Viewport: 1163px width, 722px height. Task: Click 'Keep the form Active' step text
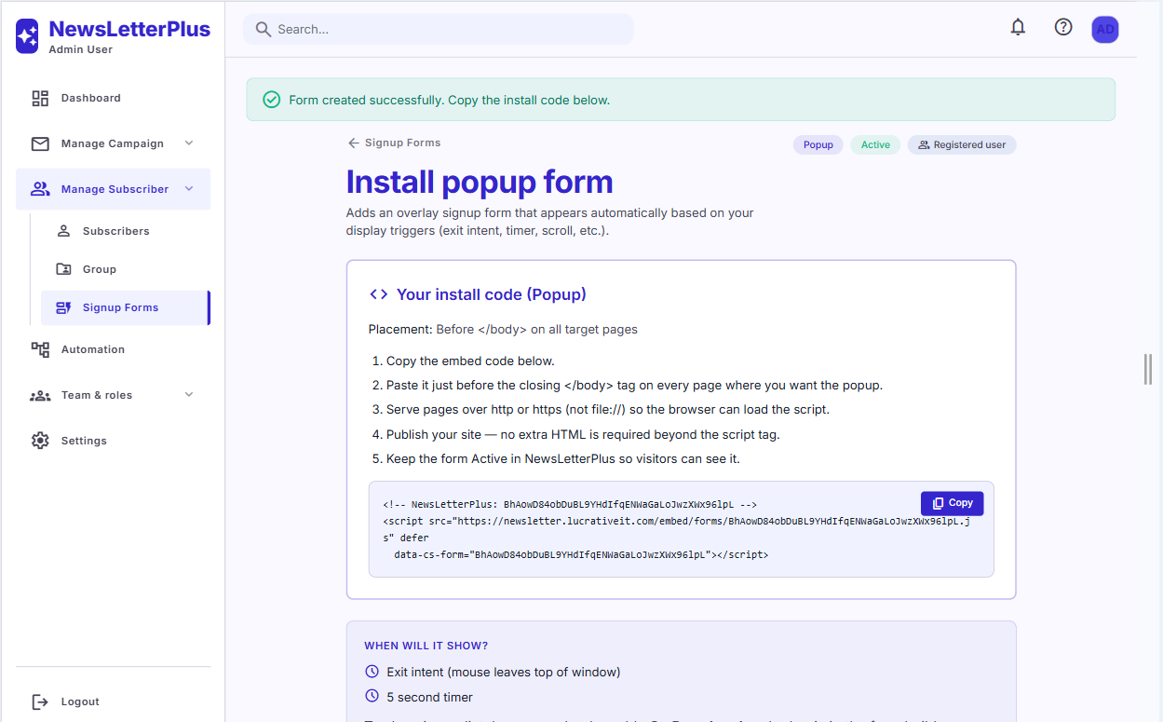pyautogui.click(x=563, y=458)
